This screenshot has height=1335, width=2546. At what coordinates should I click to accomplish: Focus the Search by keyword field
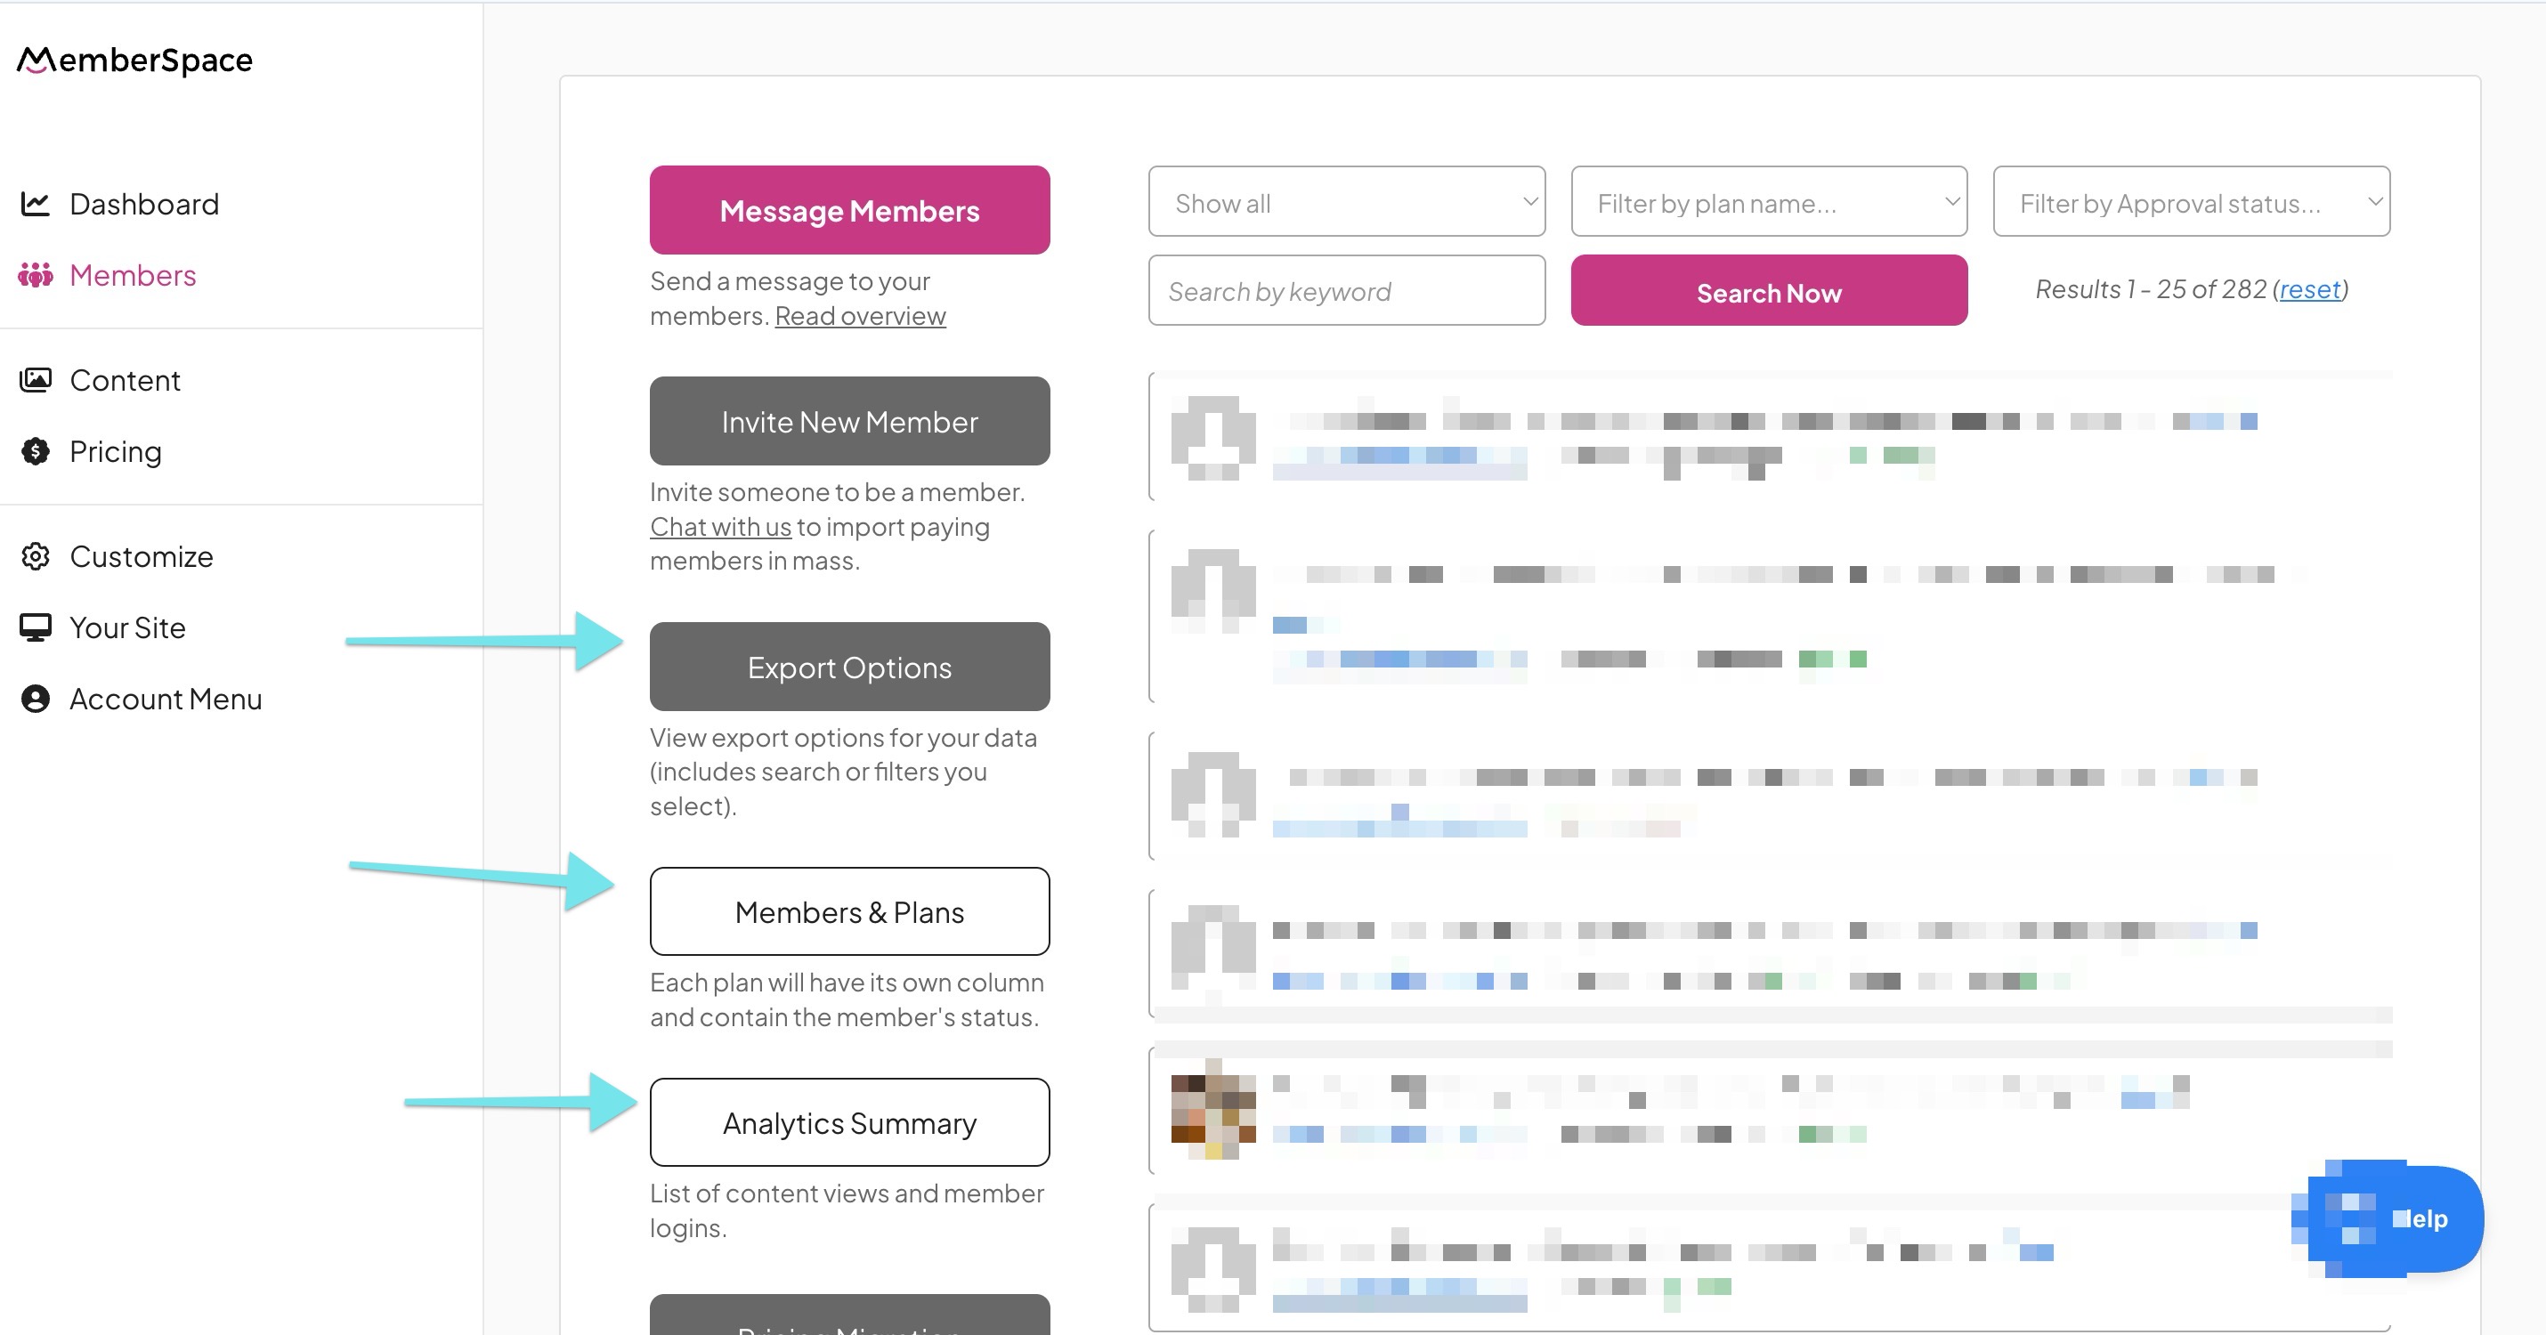click(x=1346, y=292)
